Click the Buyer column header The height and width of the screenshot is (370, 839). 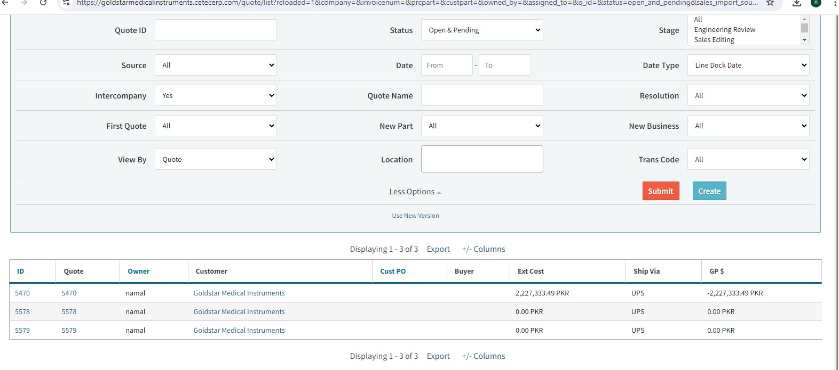464,271
